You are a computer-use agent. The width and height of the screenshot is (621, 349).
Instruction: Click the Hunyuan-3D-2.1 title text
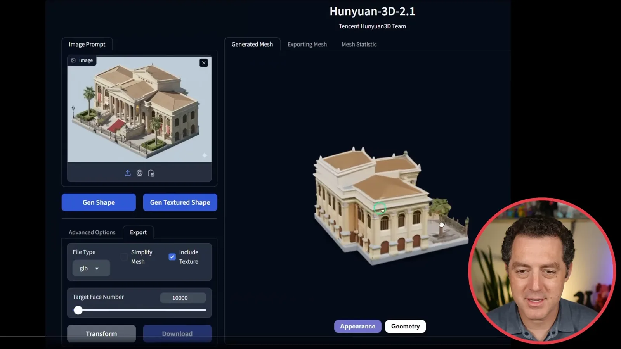tap(372, 11)
